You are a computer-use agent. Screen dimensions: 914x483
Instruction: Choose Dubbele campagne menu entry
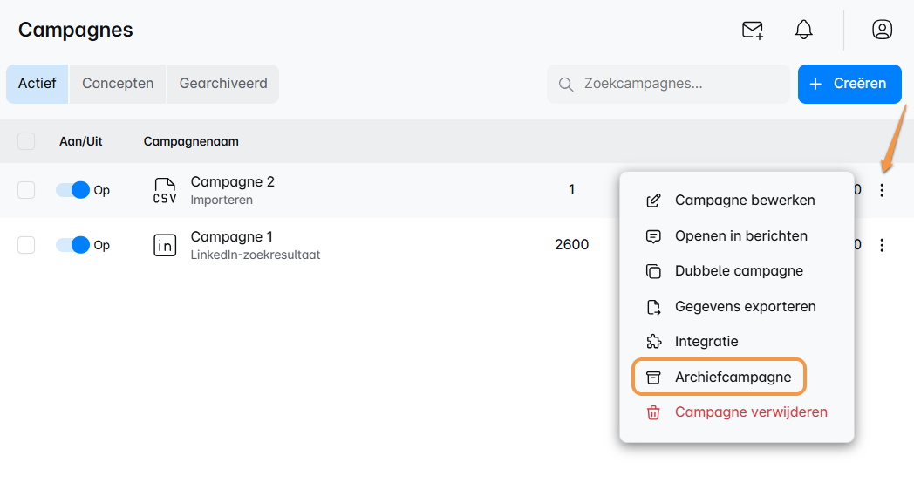(738, 270)
